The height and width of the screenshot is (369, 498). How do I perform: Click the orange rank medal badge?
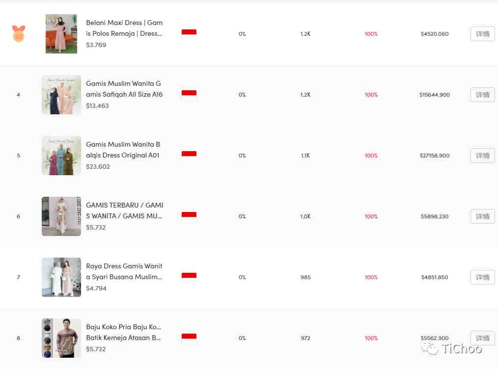click(19, 34)
